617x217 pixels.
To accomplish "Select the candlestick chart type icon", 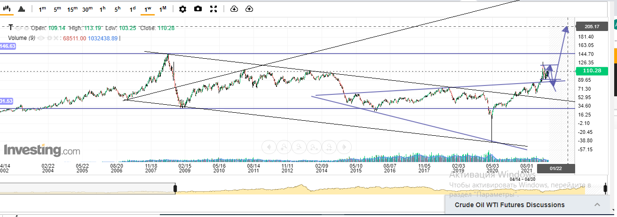I will (7, 9).
